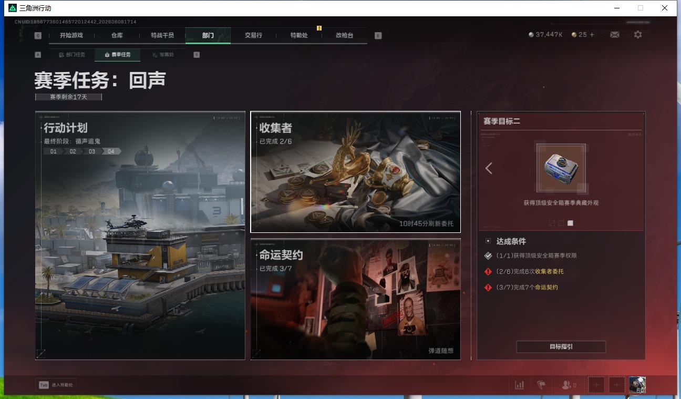The image size is (681, 399).
Task: Go to previous season goal with left chevron
Action: [x=489, y=168]
